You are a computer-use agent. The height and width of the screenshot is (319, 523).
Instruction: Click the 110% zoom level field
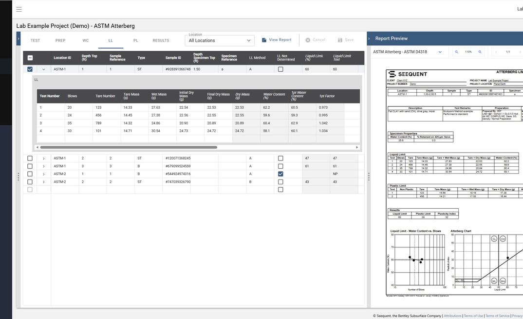(468, 52)
